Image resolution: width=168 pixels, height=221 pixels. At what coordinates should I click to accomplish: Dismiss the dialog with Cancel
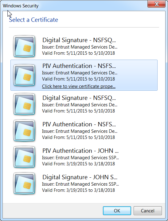[148, 211]
